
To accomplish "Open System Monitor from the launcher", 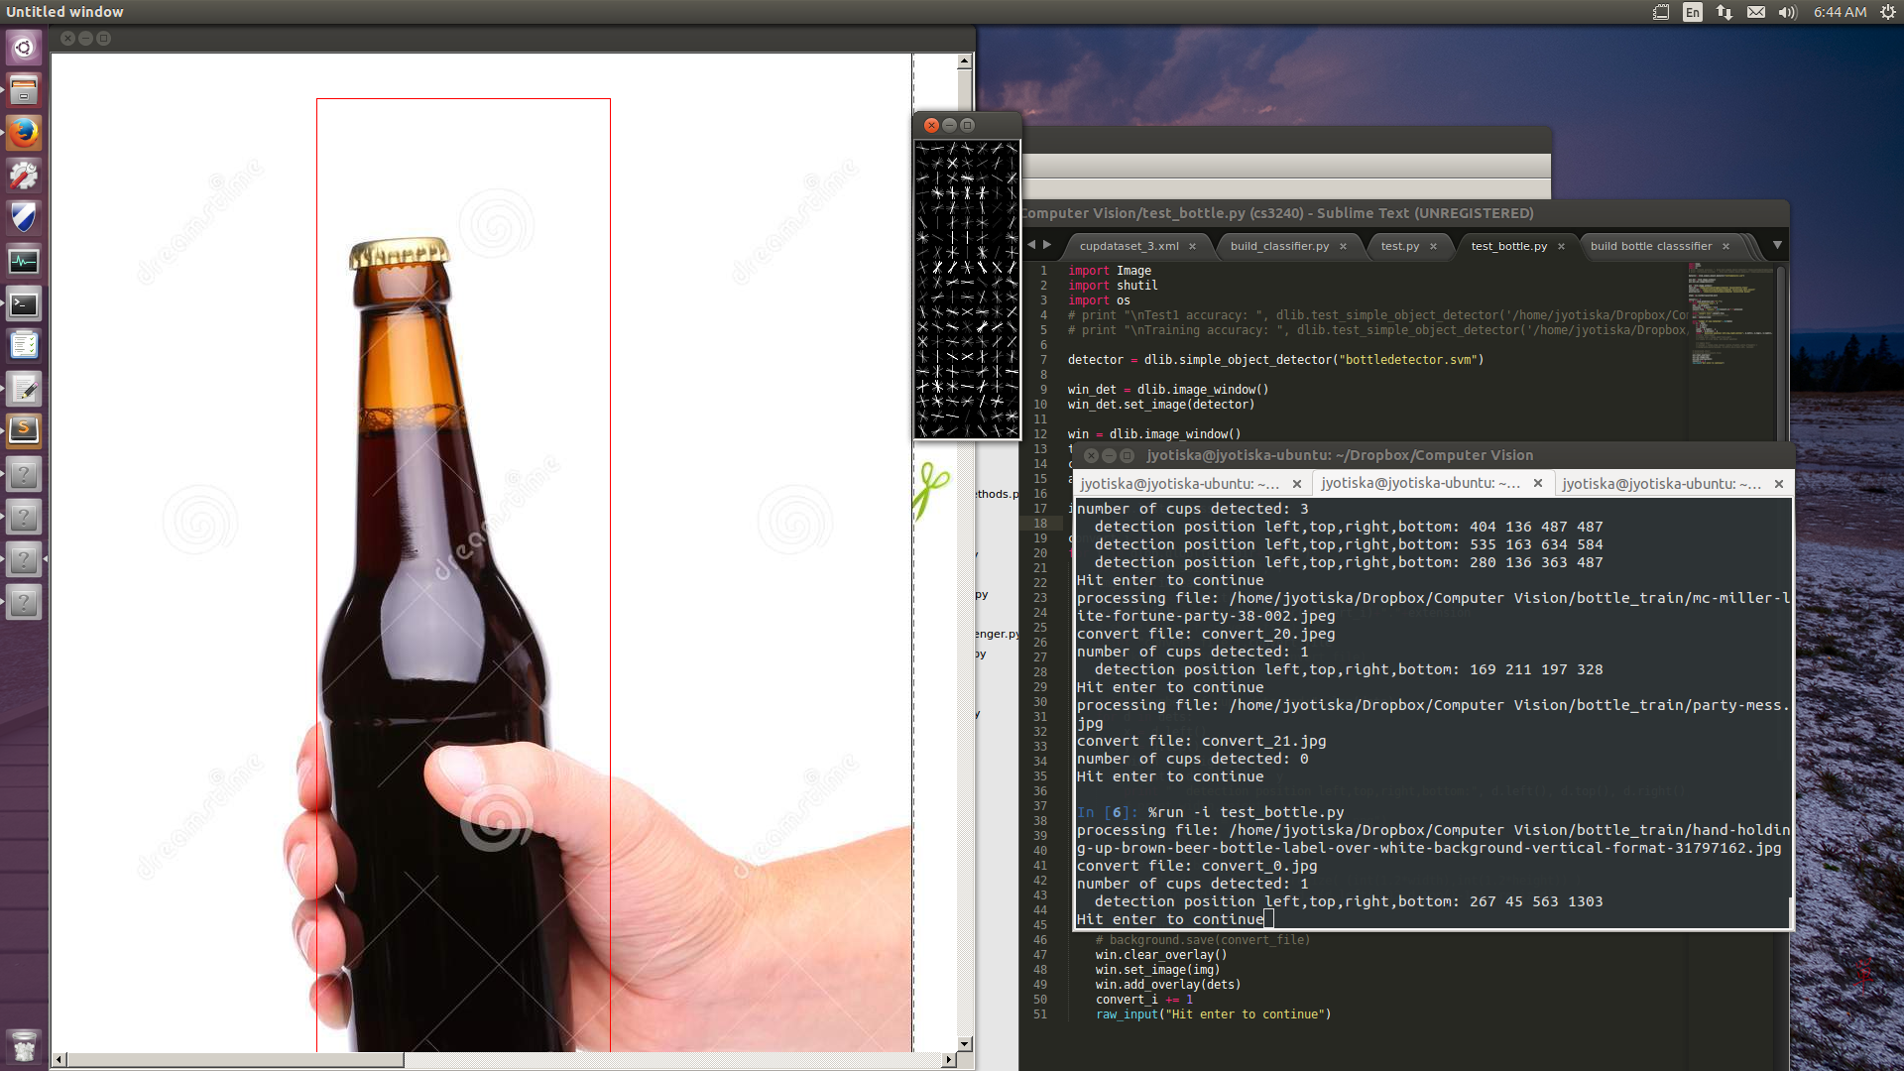I will (x=24, y=261).
